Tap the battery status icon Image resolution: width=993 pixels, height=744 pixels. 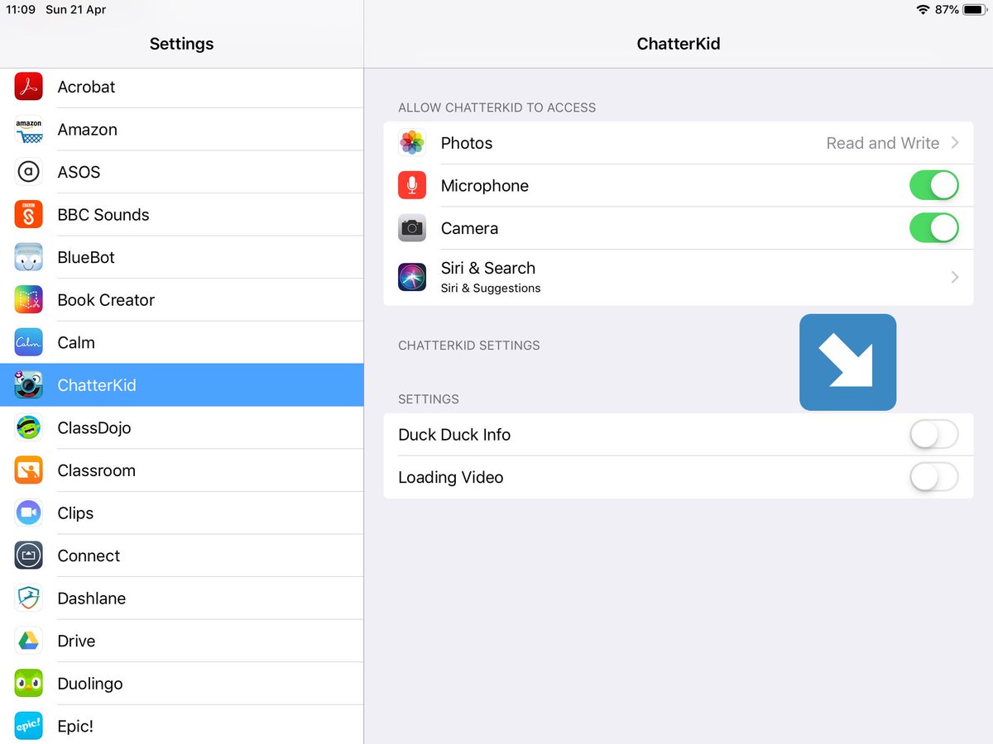(973, 10)
